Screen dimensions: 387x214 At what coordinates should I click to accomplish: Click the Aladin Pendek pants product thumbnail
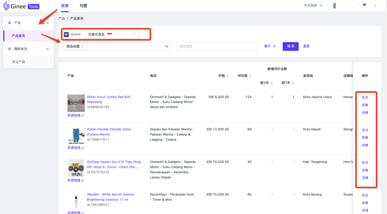(x=76, y=136)
